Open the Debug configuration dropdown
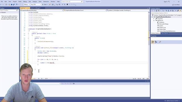Viewport: 182px width, 102px height. (27, 5)
